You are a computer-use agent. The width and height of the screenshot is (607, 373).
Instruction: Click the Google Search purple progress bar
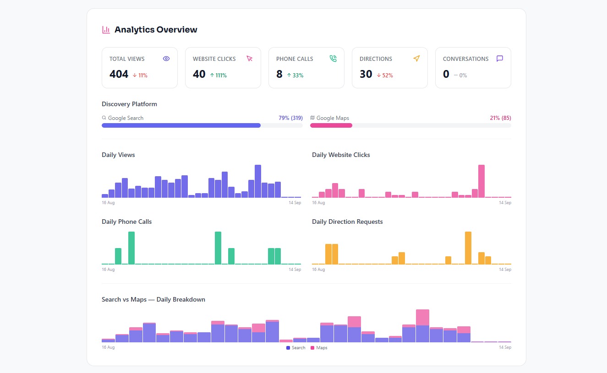181,125
